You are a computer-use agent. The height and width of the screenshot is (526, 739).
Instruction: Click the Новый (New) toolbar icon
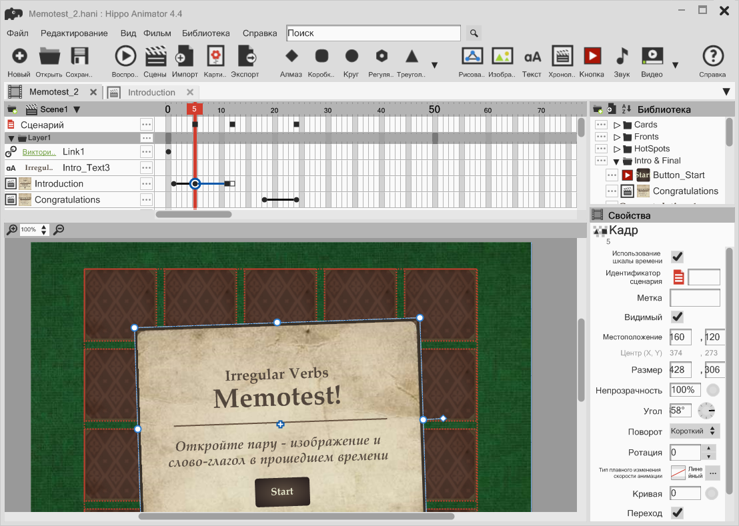[x=19, y=56]
